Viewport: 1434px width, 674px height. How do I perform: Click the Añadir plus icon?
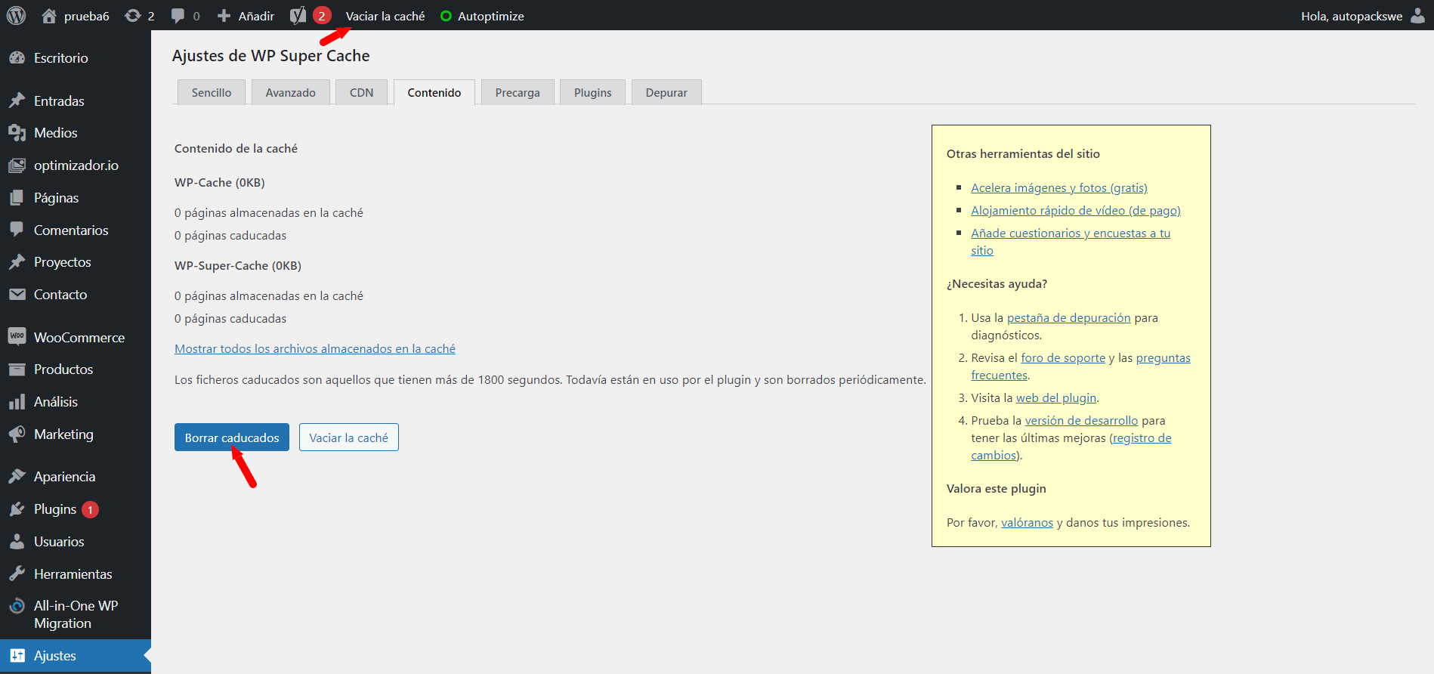[x=224, y=16]
